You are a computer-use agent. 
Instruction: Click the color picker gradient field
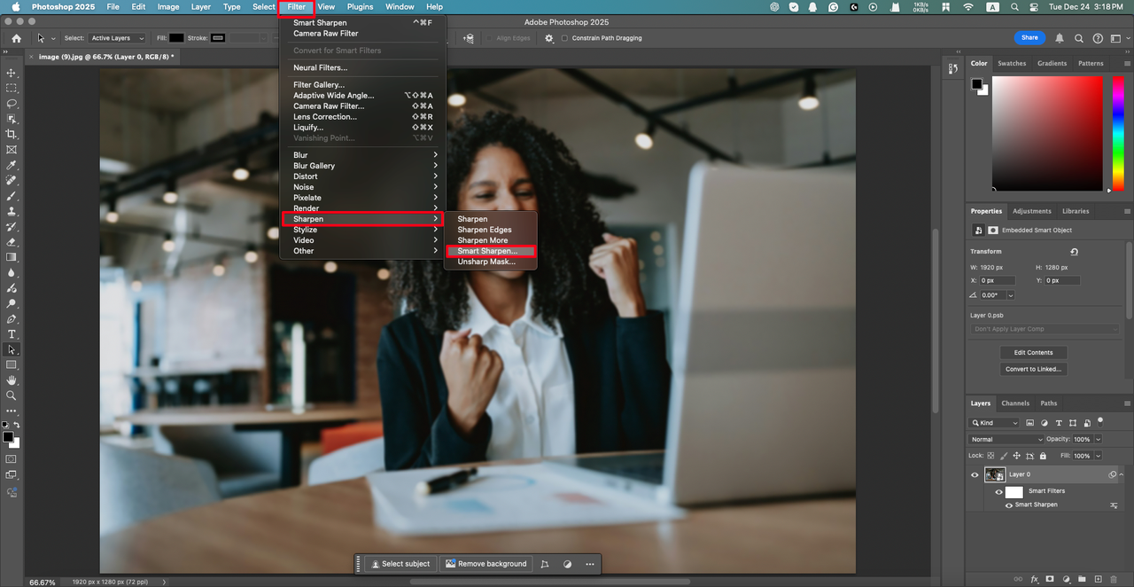pyautogui.click(x=1047, y=133)
